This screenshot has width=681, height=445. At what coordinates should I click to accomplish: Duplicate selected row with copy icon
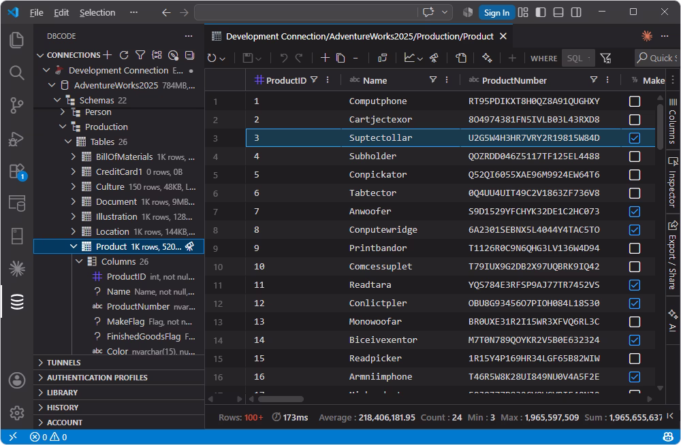(340, 58)
